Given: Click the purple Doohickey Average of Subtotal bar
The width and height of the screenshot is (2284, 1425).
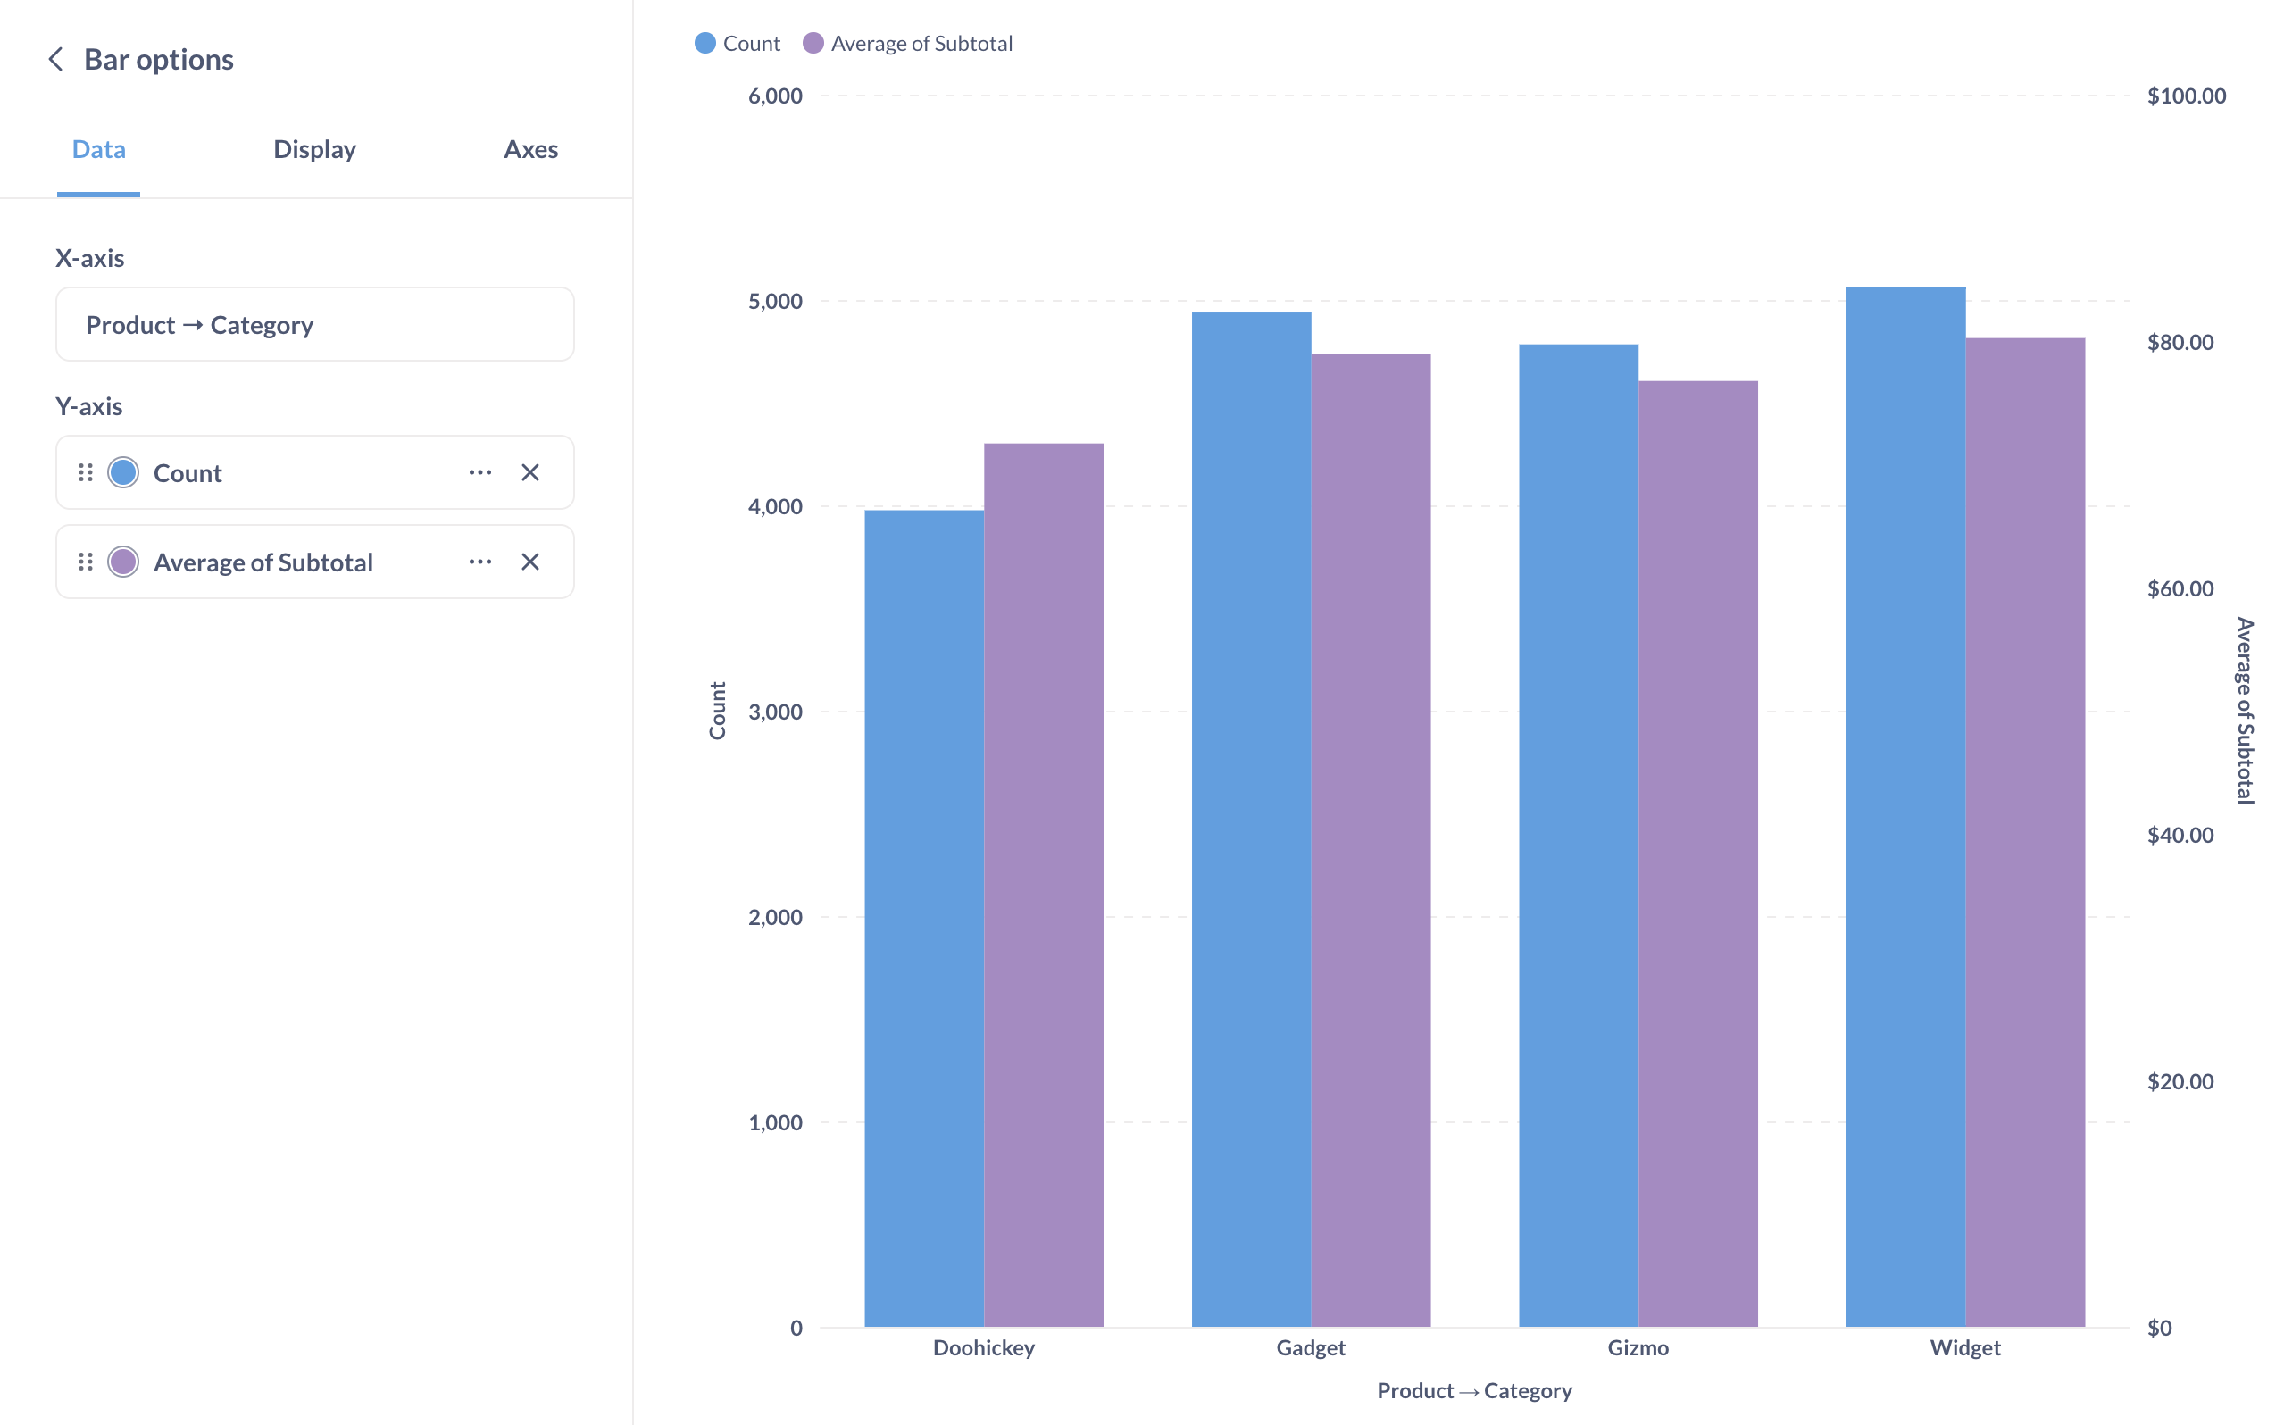Looking at the screenshot, I should pyautogui.click(x=1043, y=884).
